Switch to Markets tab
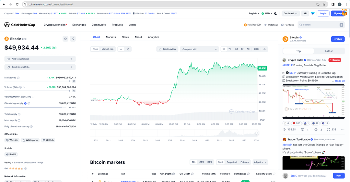350x182 pixels. click(x=111, y=37)
